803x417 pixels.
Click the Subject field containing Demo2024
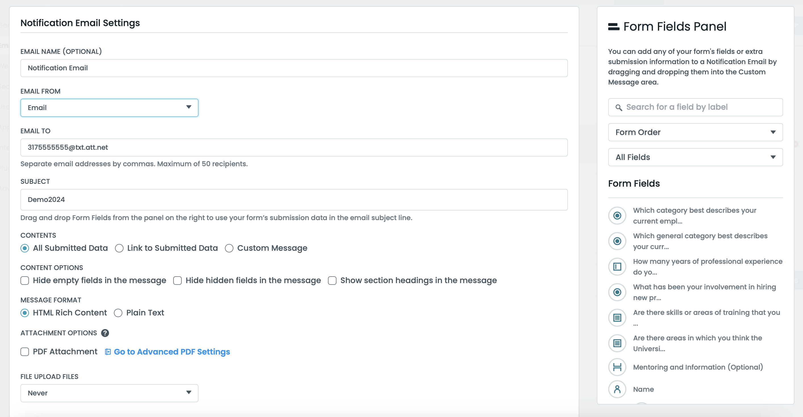tap(294, 200)
